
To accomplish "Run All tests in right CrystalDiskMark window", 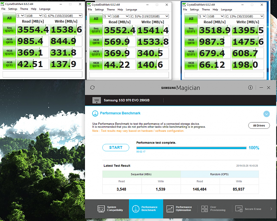I will (191, 19).
